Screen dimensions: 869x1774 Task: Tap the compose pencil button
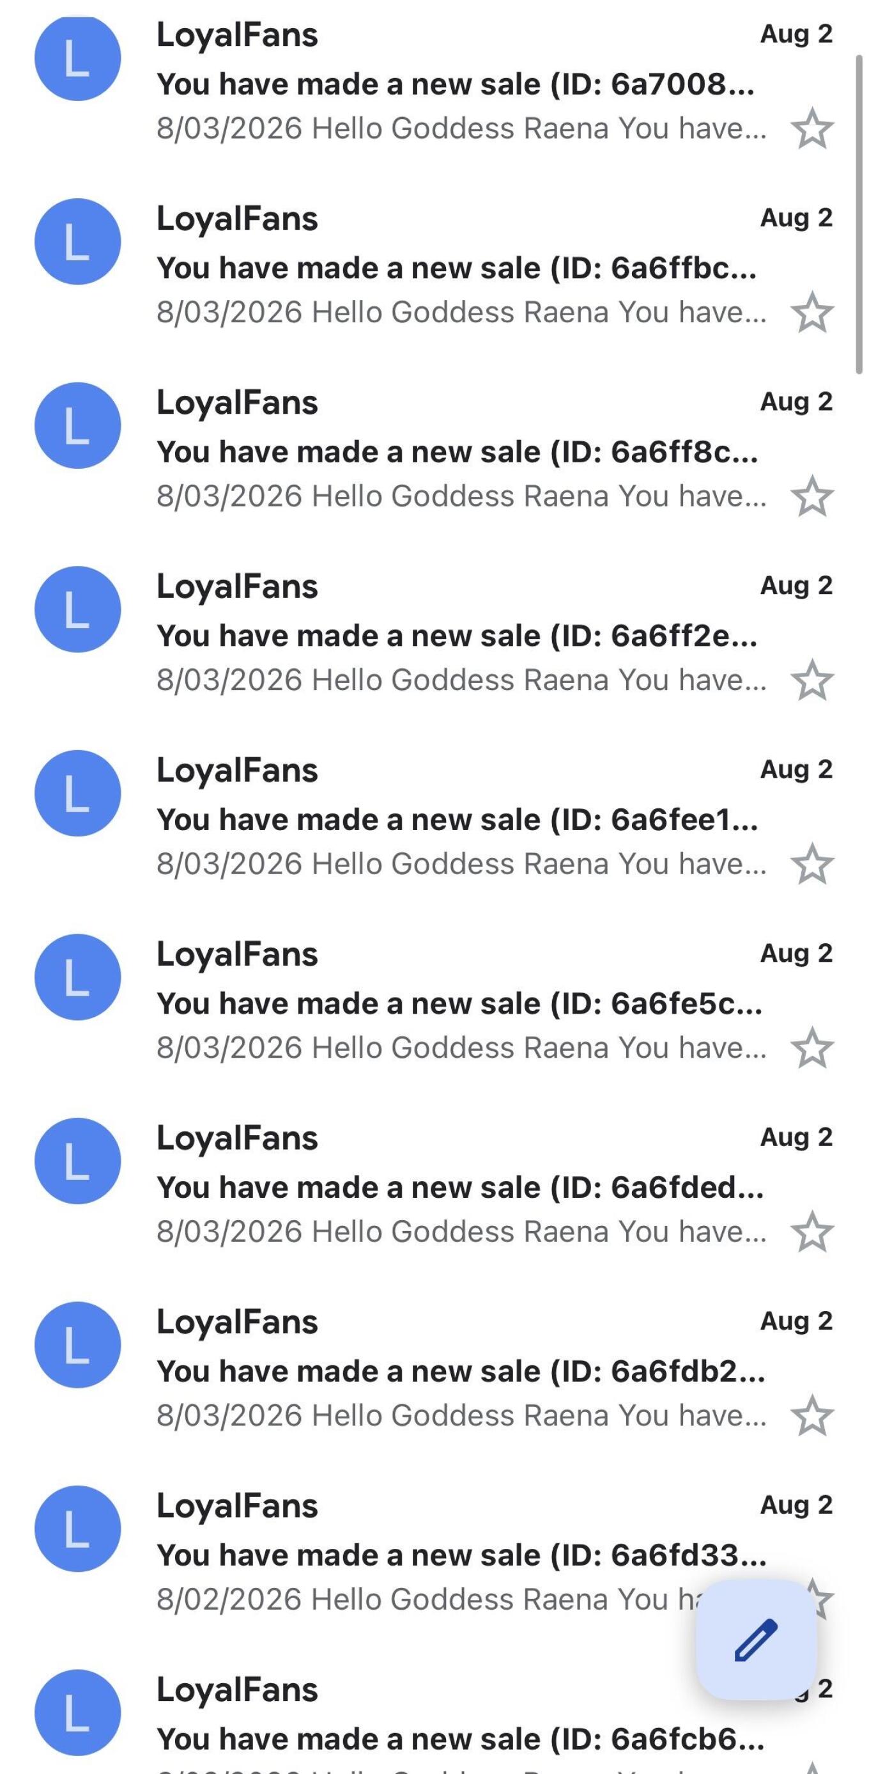point(756,1640)
